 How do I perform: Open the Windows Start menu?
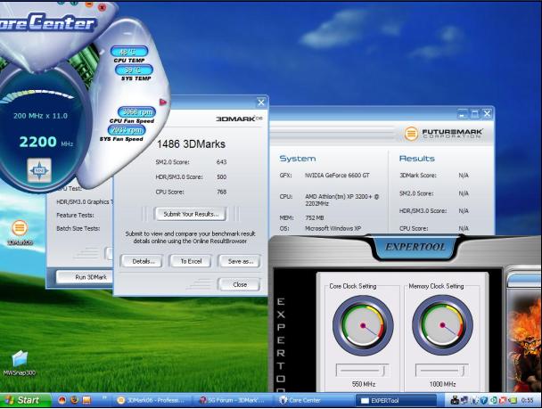(x=24, y=400)
